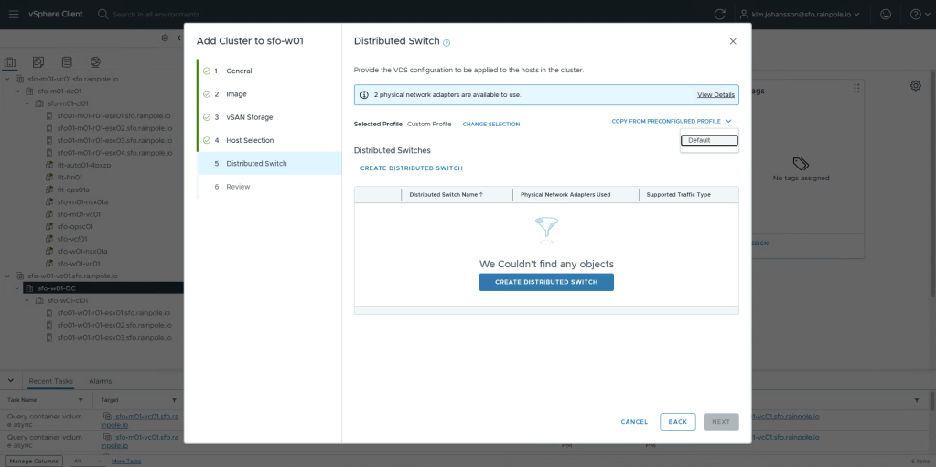Switch to the Alarms tab
This screenshot has width=936, height=467.
(100, 380)
